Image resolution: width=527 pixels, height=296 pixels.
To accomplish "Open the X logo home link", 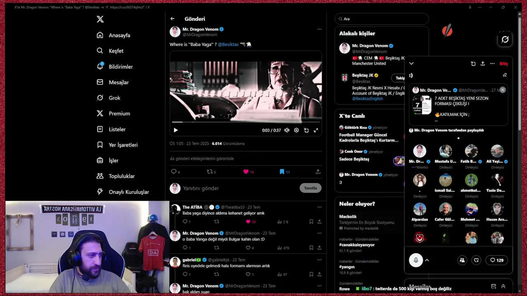I will point(100,19).
